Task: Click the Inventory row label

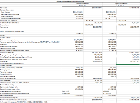Action: point(3,44)
